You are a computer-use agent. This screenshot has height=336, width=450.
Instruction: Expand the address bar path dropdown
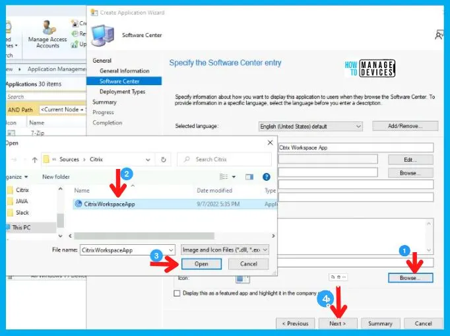point(148,160)
